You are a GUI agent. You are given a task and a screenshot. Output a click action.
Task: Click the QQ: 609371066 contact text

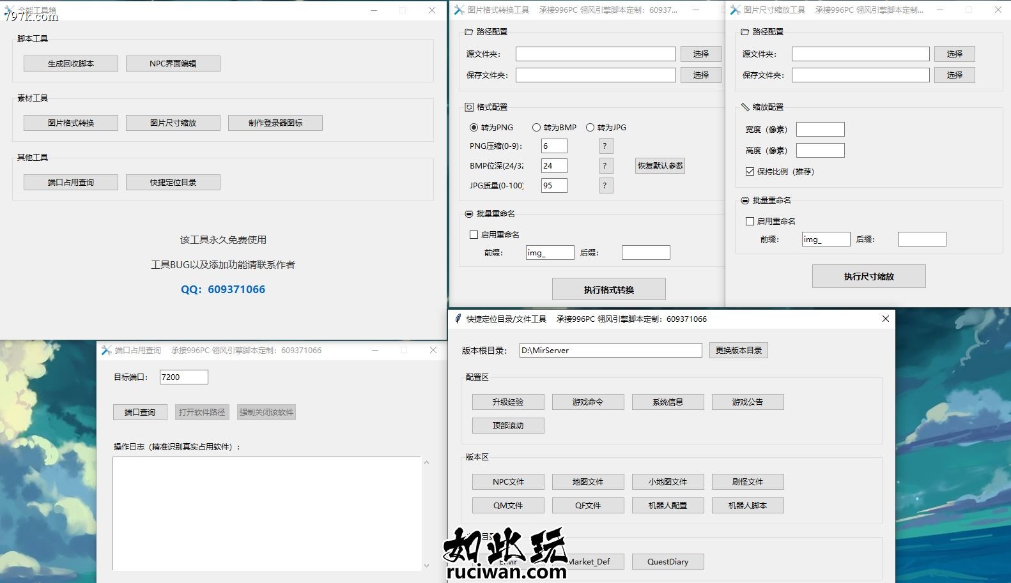tap(223, 289)
